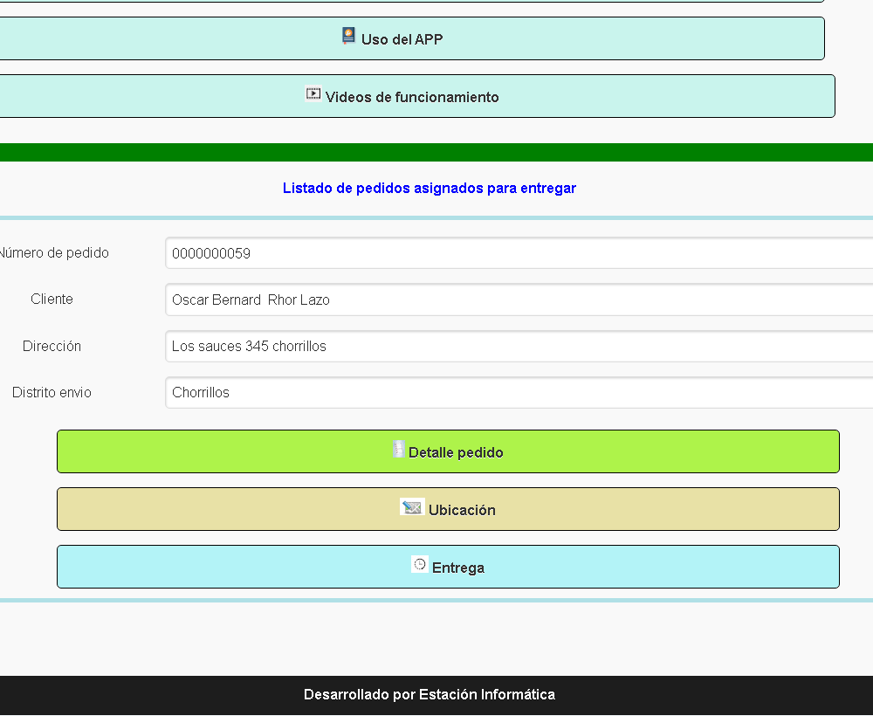Click the Desarrollado por Estación Informática footer
The image size is (873, 716).
[x=429, y=695]
